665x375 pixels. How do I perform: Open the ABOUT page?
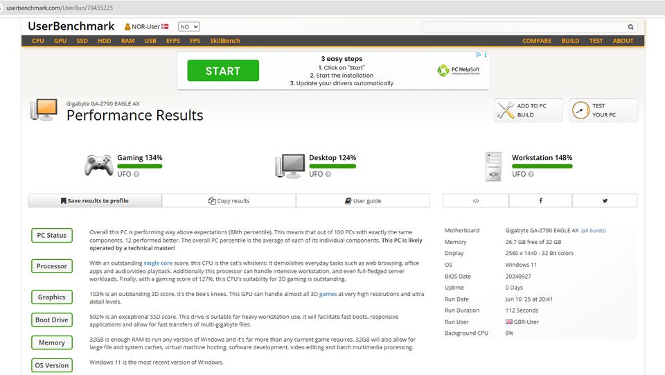click(623, 41)
